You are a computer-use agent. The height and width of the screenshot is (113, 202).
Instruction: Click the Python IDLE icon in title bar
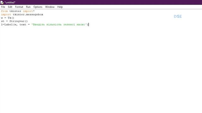(x=2, y=2)
